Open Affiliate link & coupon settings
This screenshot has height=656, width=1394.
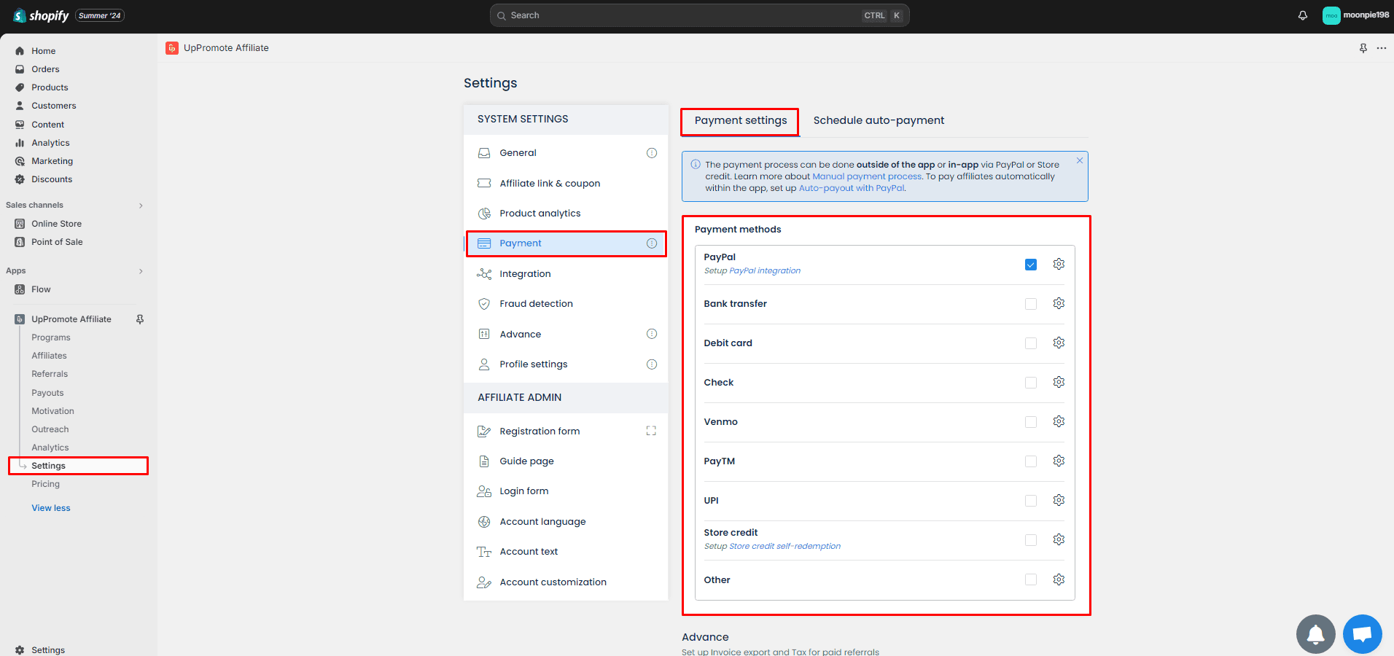point(566,183)
